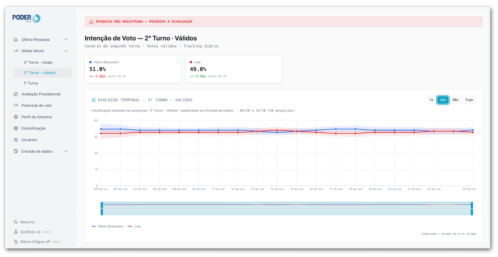Show full history with Tudo button

pyautogui.click(x=469, y=100)
